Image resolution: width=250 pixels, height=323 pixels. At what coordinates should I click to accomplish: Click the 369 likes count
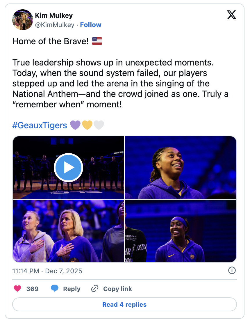[x=32, y=289]
